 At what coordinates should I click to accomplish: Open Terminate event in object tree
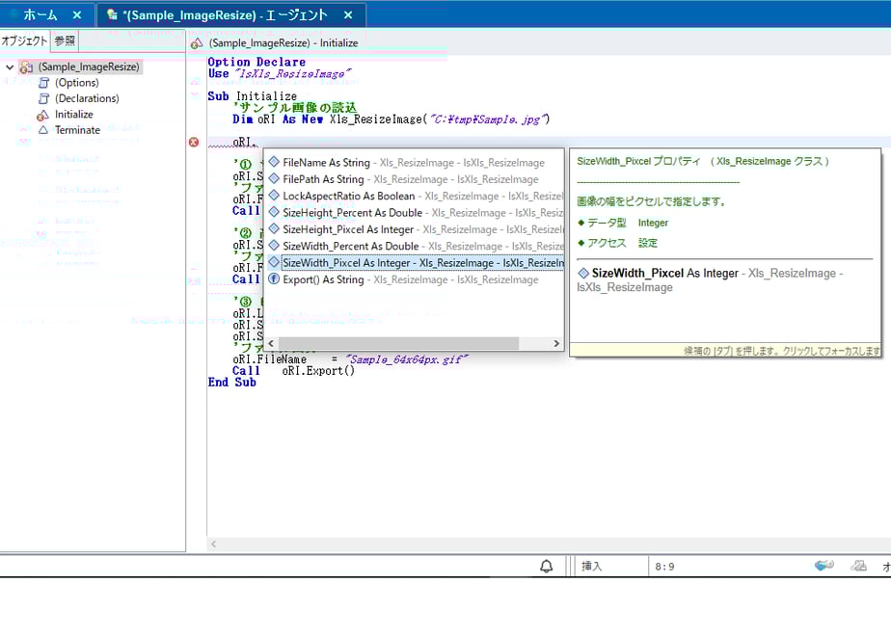click(x=77, y=130)
